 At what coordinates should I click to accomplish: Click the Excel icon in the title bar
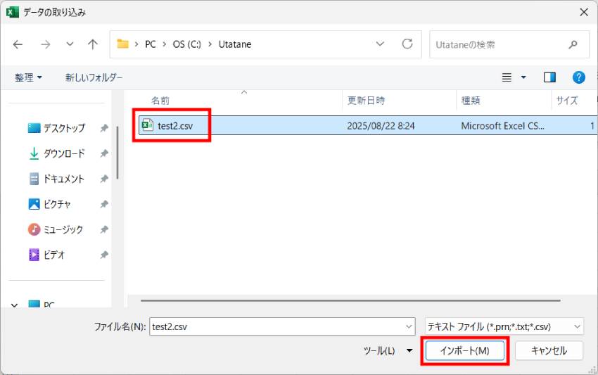(12, 12)
